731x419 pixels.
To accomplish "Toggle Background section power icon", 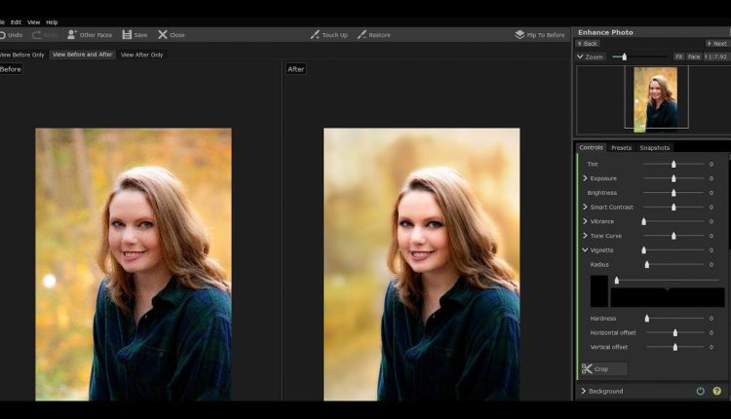I will 700,391.
